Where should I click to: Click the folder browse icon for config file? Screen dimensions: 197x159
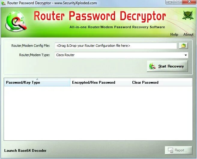coord(183,46)
